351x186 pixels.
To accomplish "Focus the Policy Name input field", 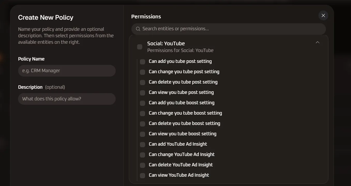I will 67,71.
